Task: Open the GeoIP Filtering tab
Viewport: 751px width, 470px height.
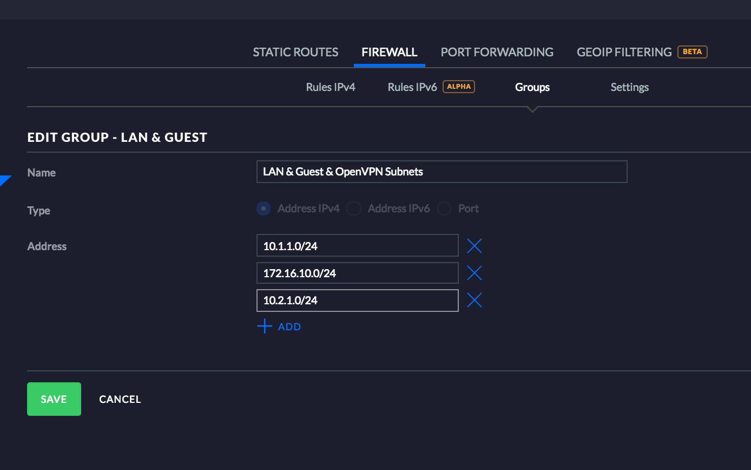Action: (x=624, y=52)
